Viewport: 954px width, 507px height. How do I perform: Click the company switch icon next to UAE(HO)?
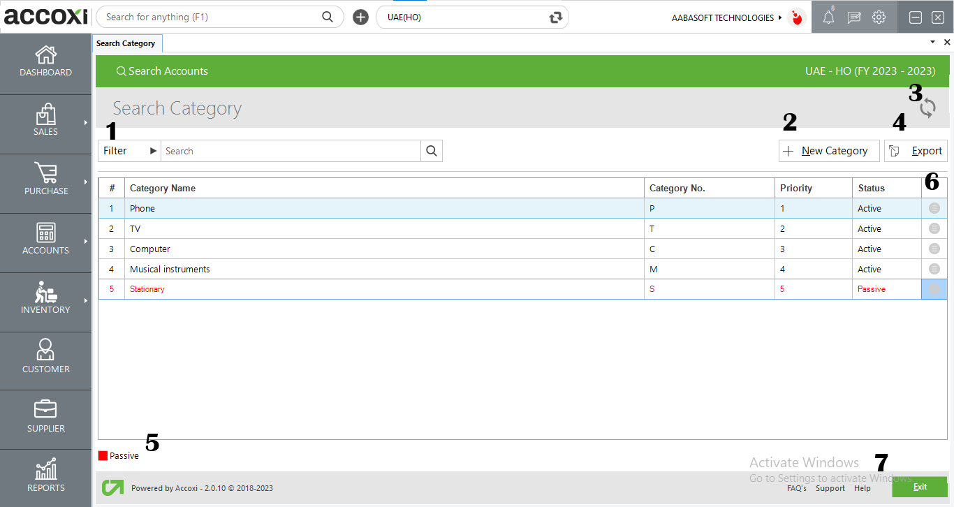(555, 17)
